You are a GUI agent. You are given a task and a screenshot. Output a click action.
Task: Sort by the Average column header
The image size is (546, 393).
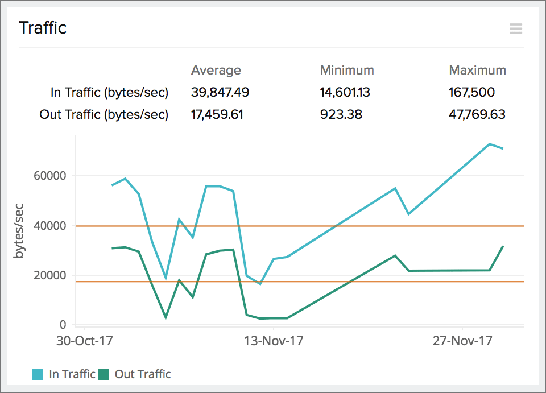pyautogui.click(x=216, y=70)
